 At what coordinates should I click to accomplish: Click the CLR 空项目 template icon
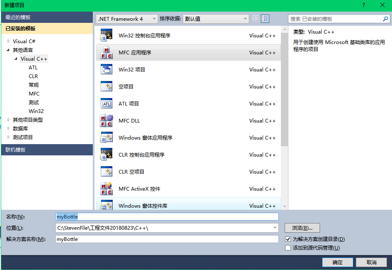tap(106, 172)
